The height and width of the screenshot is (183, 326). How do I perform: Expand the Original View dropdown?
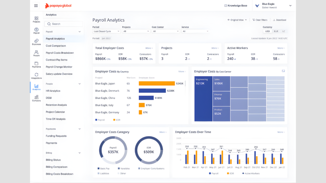point(237,20)
